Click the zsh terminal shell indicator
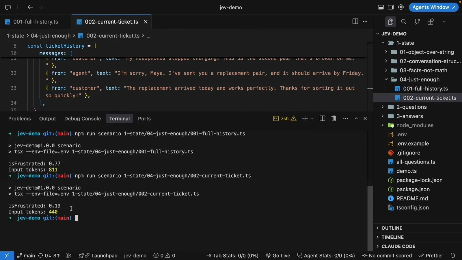 click(285, 118)
